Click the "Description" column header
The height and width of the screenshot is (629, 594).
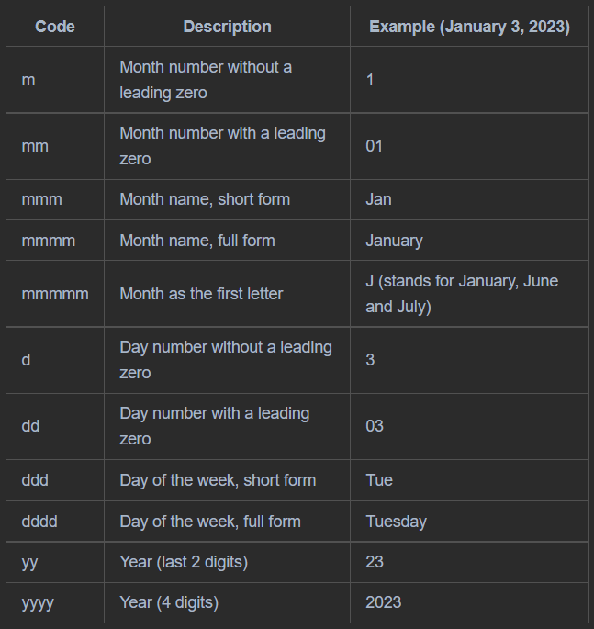(227, 27)
